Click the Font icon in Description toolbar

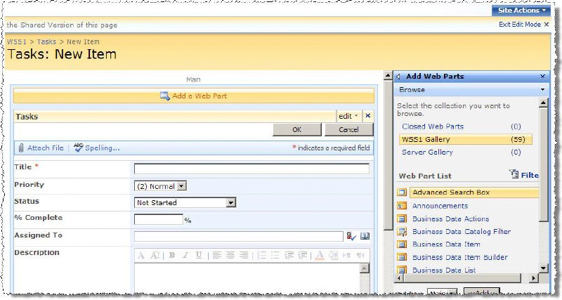coord(141,256)
